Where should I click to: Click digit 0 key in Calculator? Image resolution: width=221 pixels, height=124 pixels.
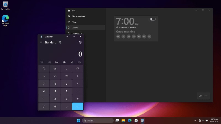tap(55, 106)
